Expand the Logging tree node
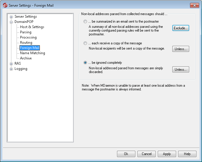 (11, 69)
